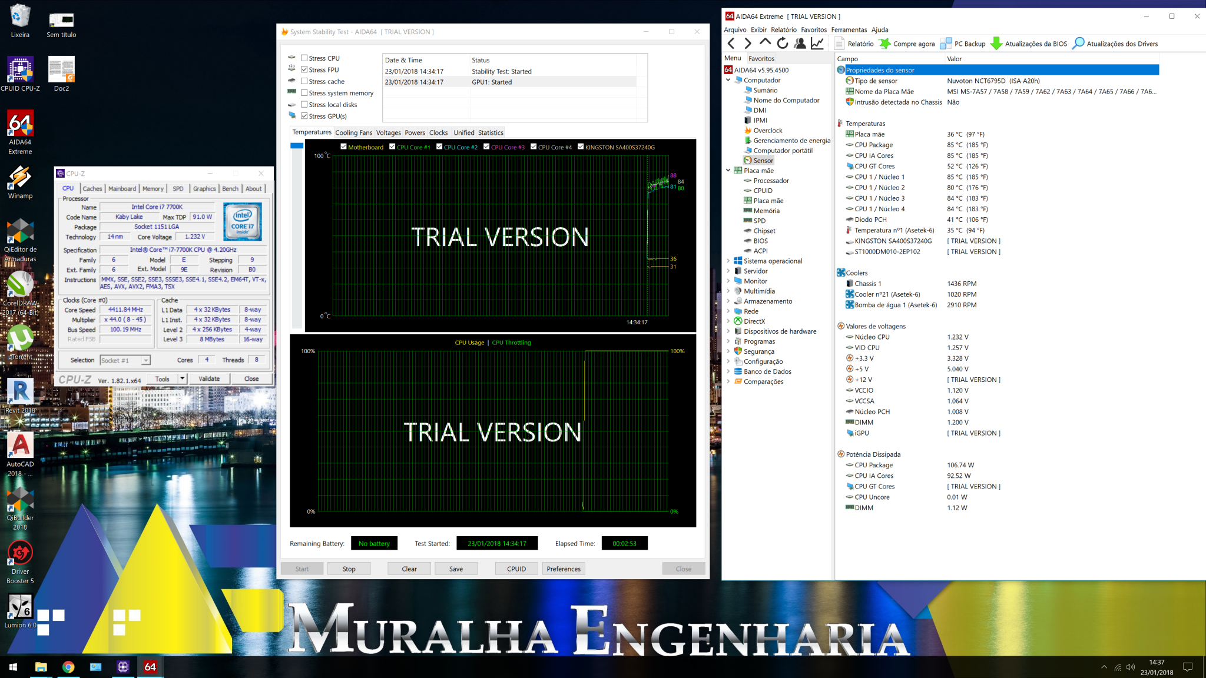Click Stop in System Stability Test
The image size is (1206, 678).
click(349, 569)
